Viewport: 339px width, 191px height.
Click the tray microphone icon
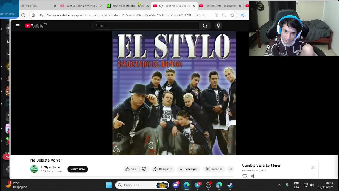tap(287, 185)
